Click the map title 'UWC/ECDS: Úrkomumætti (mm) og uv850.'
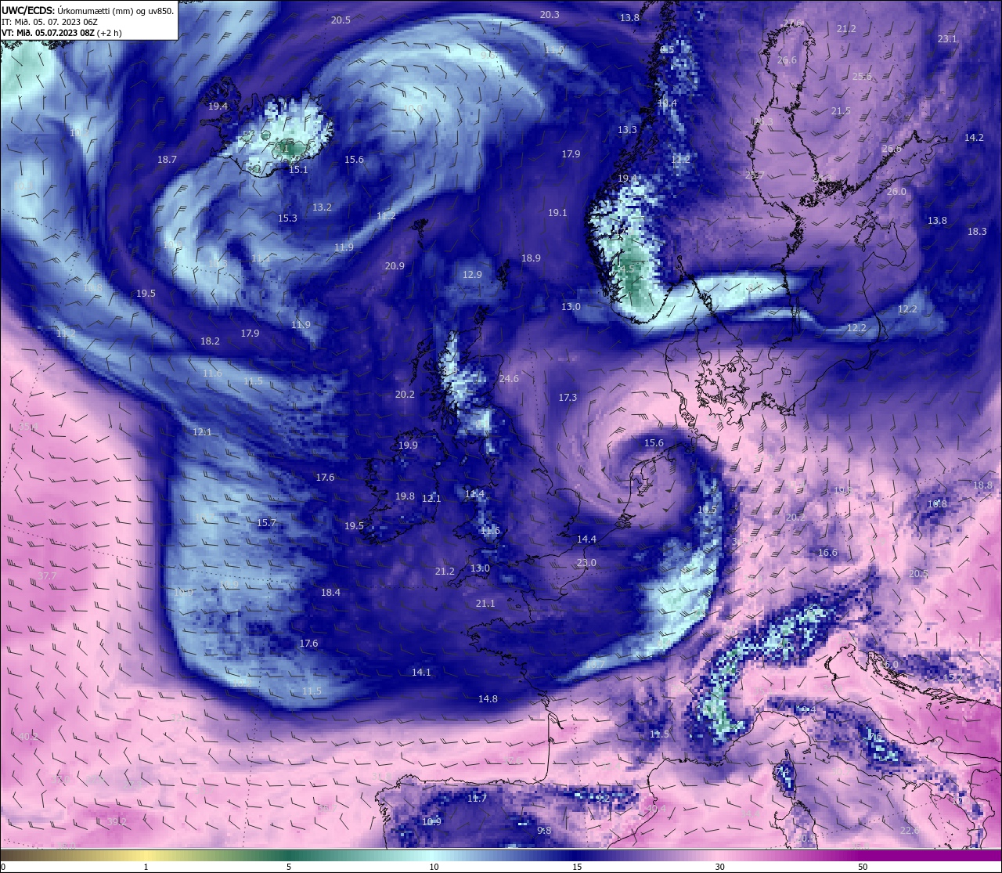The height and width of the screenshot is (873, 1002). [88, 10]
